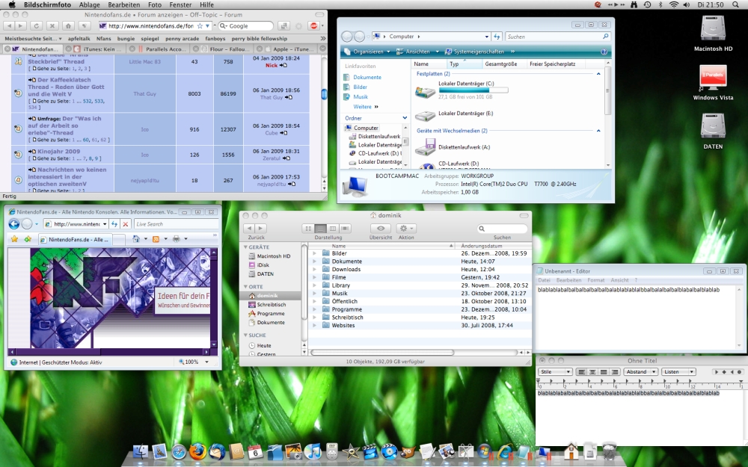Image resolution: width=748 pixels, height=467 pixels.
Task: Click apfeltalk bookmark in Firefox
Action: click(79, 39)
